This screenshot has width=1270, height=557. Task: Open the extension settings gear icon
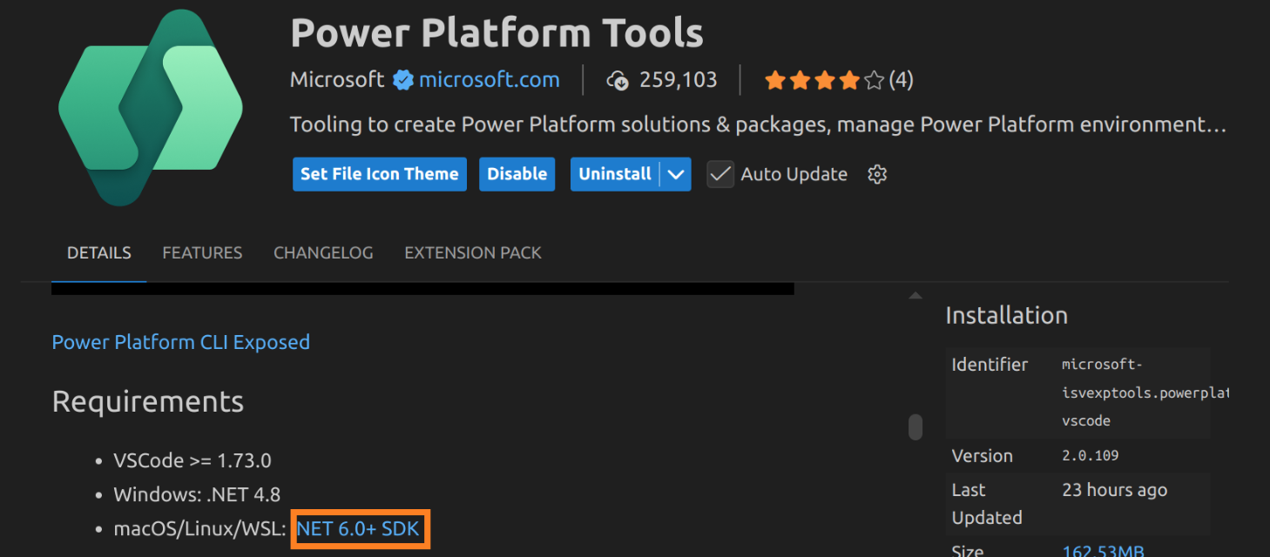point(877,174)
